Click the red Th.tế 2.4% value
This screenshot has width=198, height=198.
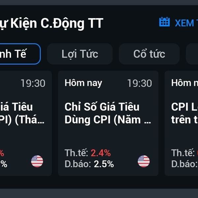coord(101,153)
